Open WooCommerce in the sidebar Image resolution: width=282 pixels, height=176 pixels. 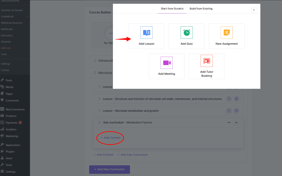click(15, 109)
